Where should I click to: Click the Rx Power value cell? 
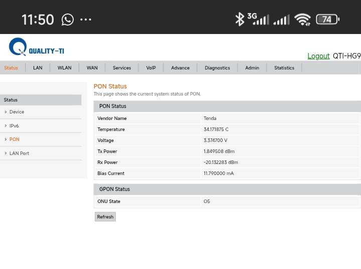pyautogui.click(x=280, y=162)
